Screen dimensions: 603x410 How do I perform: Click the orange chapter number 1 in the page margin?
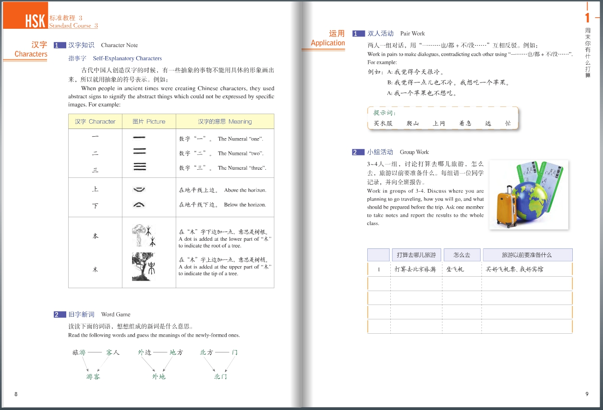[x=587, y=18]
